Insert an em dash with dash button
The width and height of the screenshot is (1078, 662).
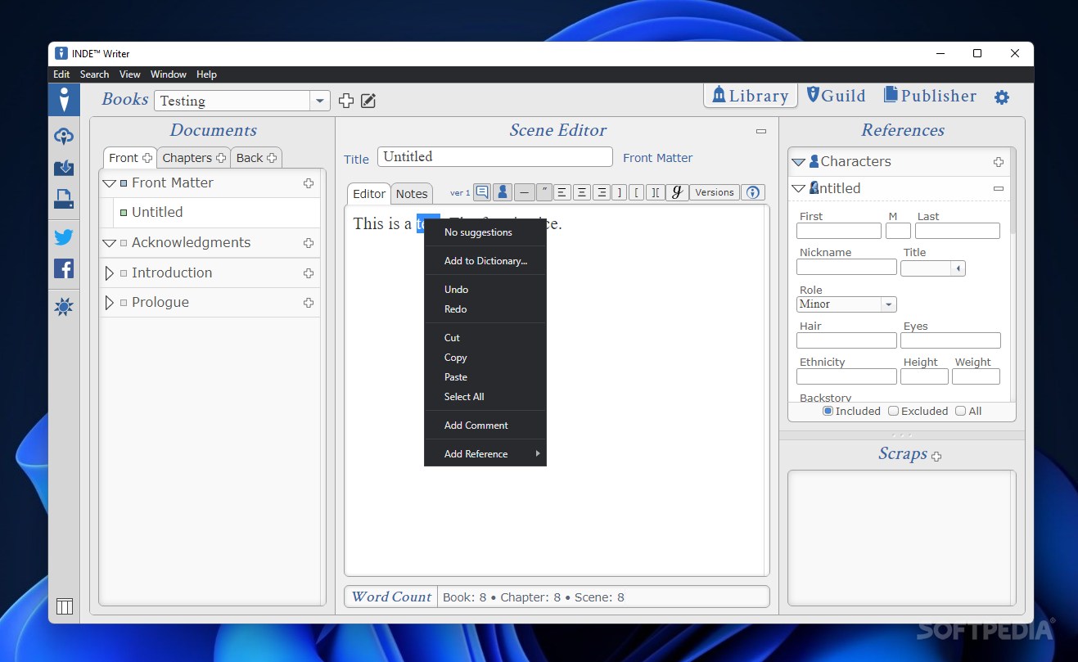click(524, 192)
